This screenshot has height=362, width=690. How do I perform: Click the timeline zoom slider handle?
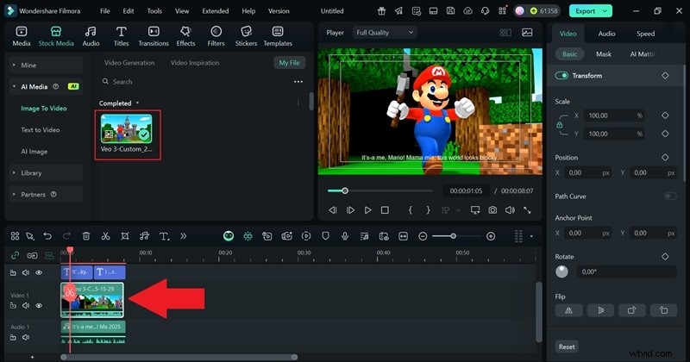(x=453, y=236)
